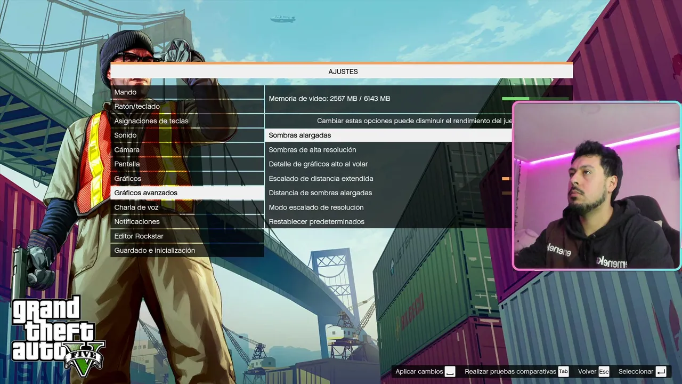Select Guardado e inicialización
The width and height of the screenshot is (682, 384).
click(187, 251)
